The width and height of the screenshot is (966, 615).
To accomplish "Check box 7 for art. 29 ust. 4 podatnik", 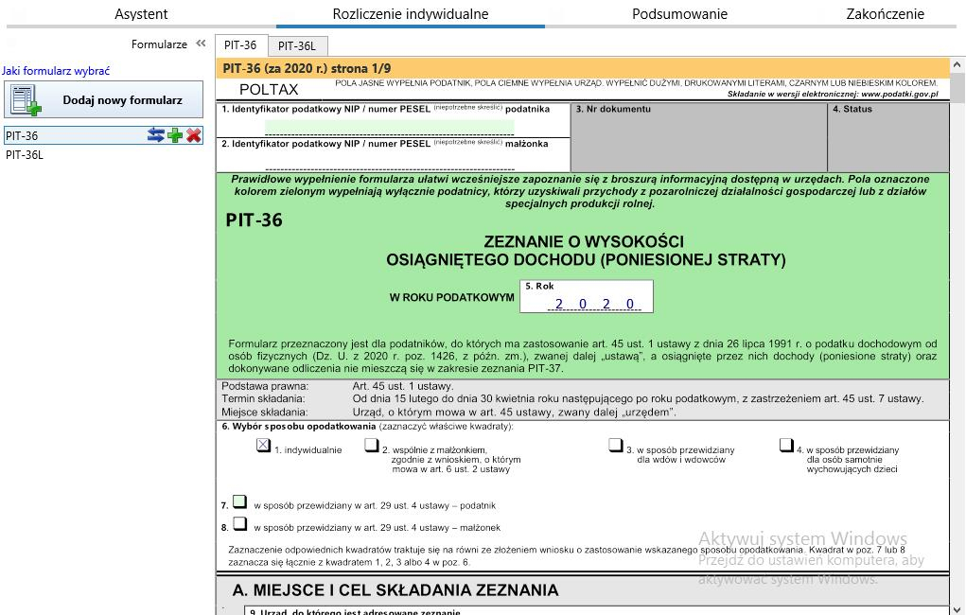I will pos(240,503).
